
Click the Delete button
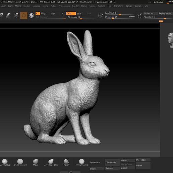point(143,166)
